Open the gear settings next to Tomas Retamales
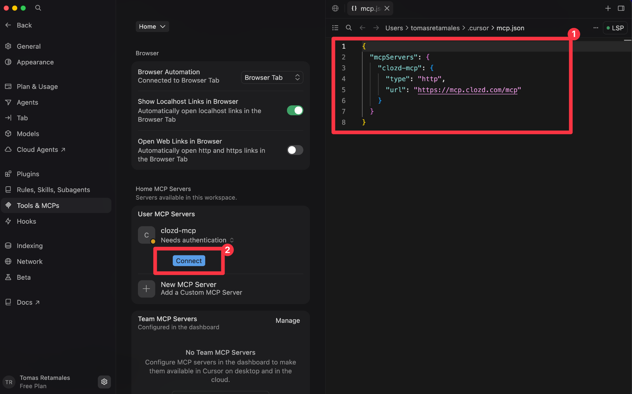Viewport: 632px width, 394px height. click(104, 382)
